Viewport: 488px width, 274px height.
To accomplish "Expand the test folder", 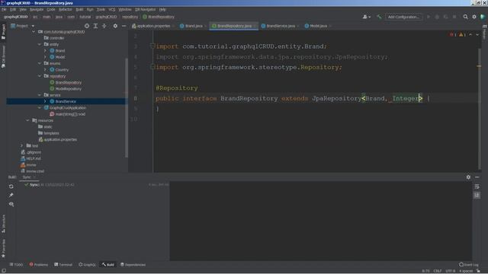I will pos(22,145).
